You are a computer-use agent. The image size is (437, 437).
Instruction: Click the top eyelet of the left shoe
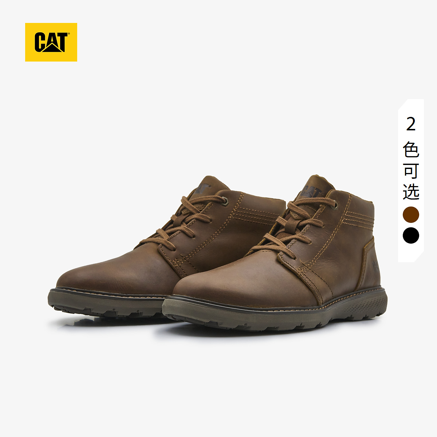tap(225, 201)
